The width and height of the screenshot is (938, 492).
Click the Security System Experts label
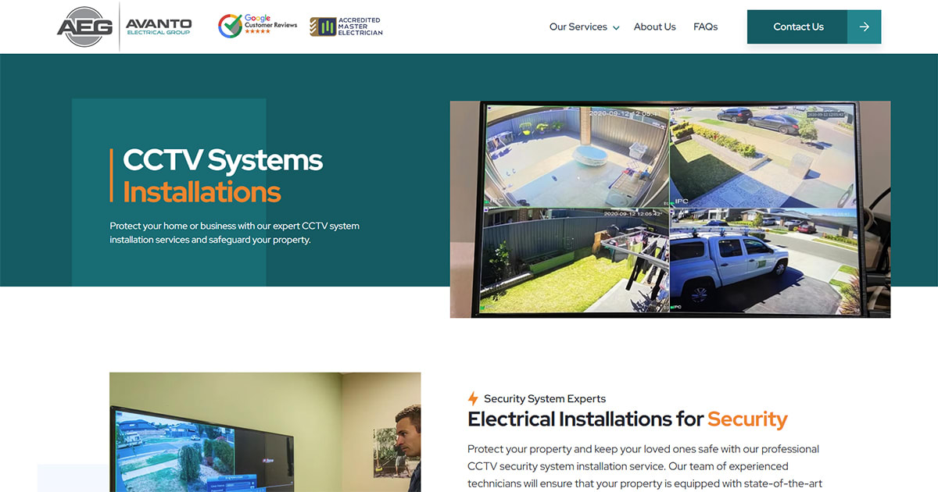click(x=544, y=398)
